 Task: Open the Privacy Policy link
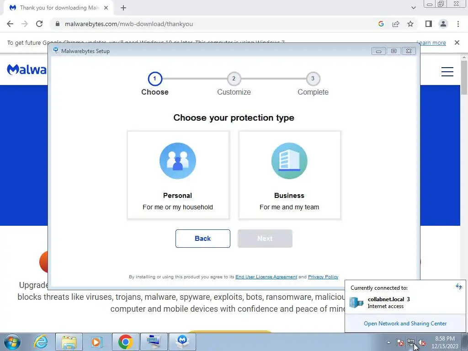pos(323,277)
